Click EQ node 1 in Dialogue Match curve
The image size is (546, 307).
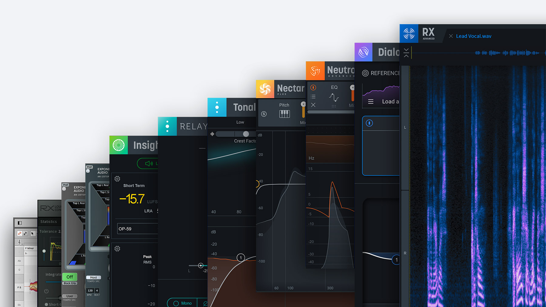coord(396,260)
